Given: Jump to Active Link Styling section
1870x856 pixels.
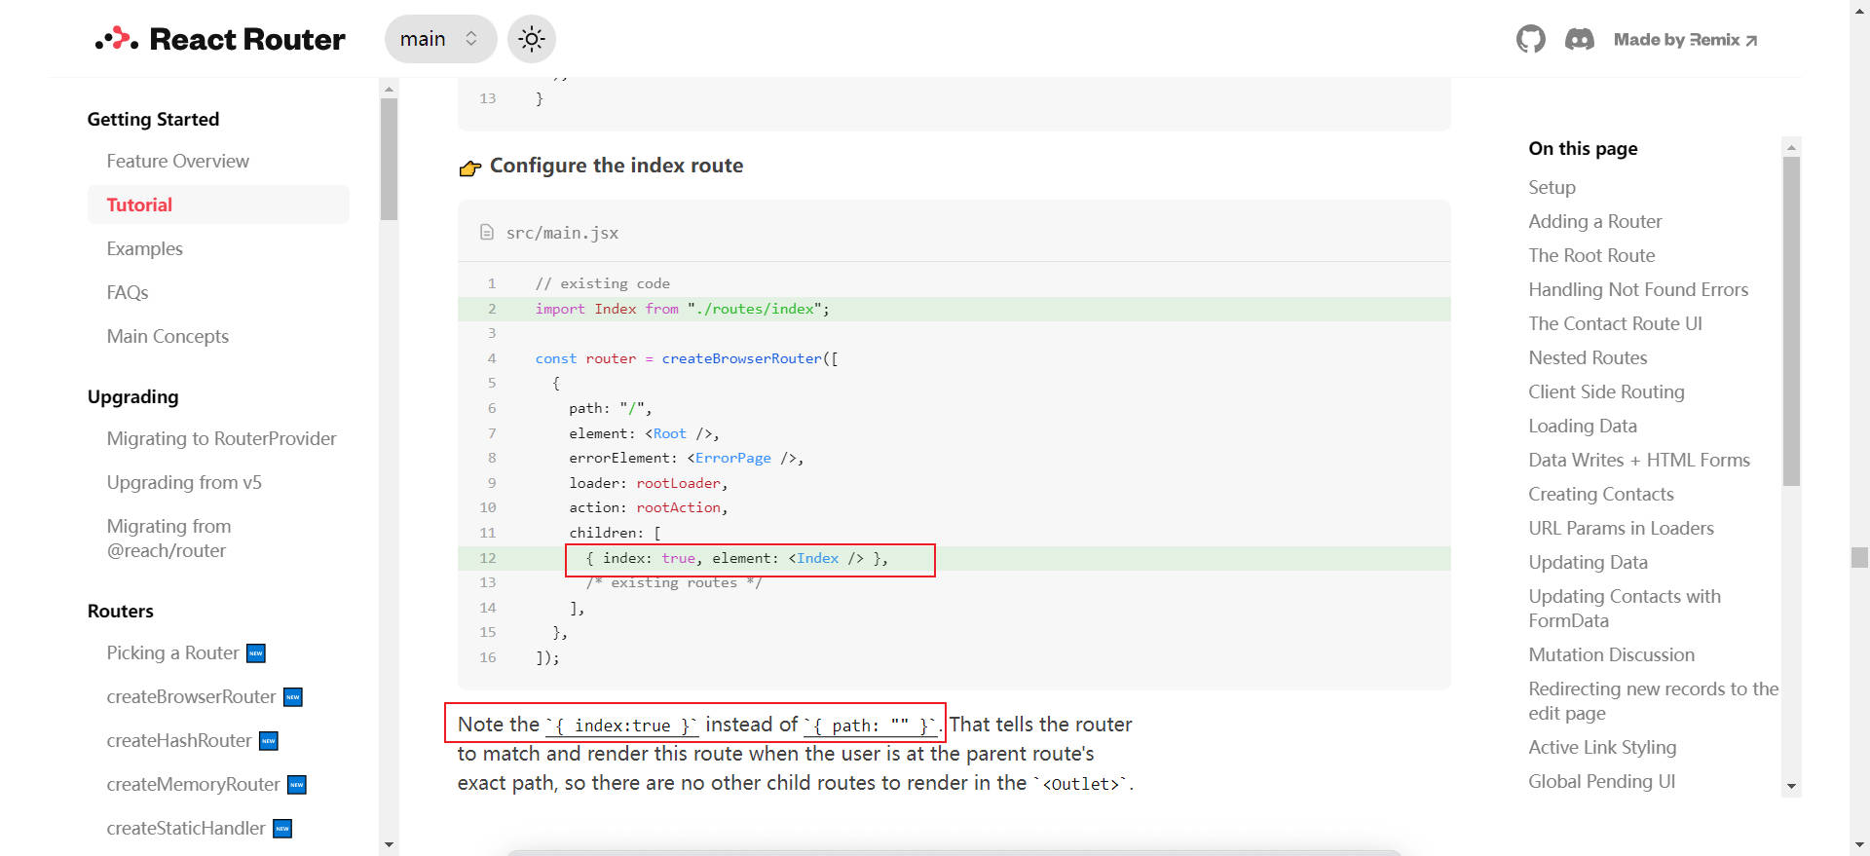Looking at the screenshot, I should click(1601, 747).
